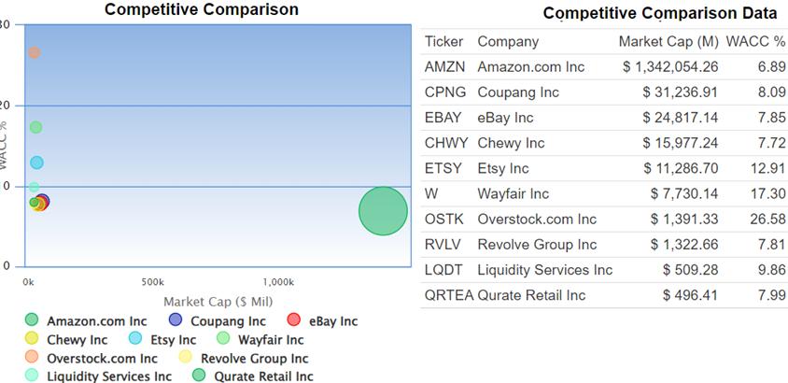Click the eBay Inc company name cell
The width and height of the screenshot is (788, 383).
point(505,118)
